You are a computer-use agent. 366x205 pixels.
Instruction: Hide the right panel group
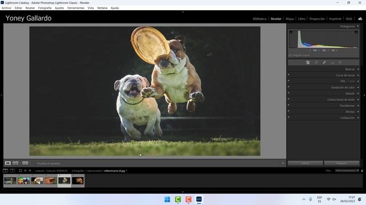pyautogui.click(x=364, y=95)
